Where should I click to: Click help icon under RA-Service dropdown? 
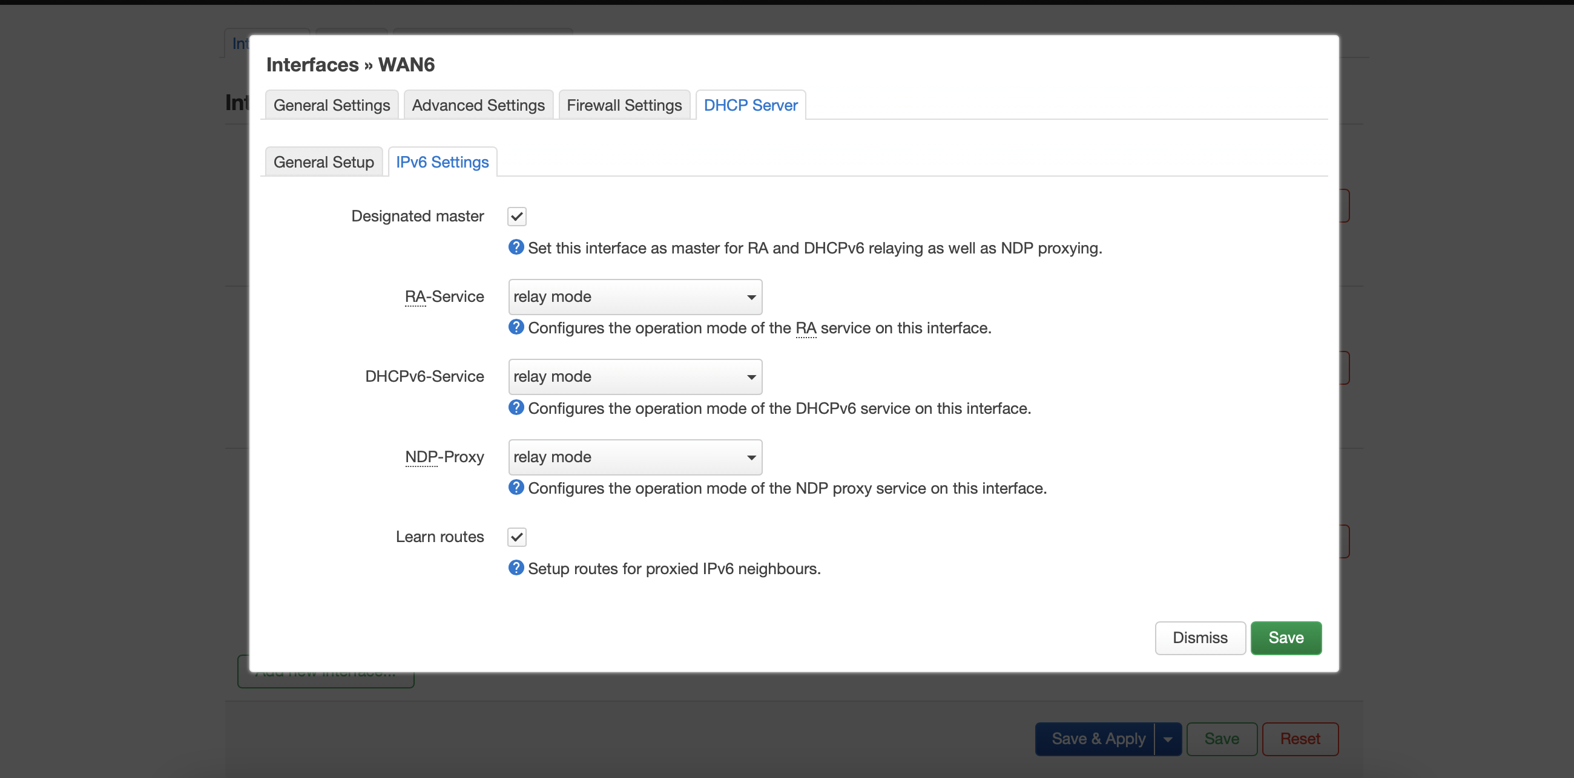[516, 327]
